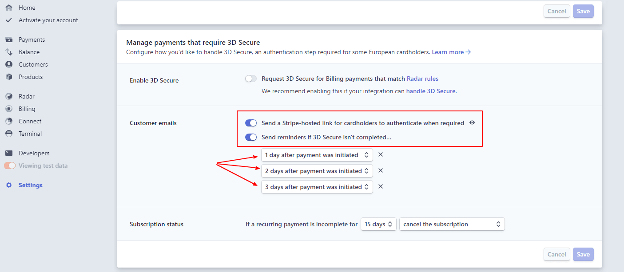Open Products label in sidebar
This screenshot has width=624, height=272.
31,77
